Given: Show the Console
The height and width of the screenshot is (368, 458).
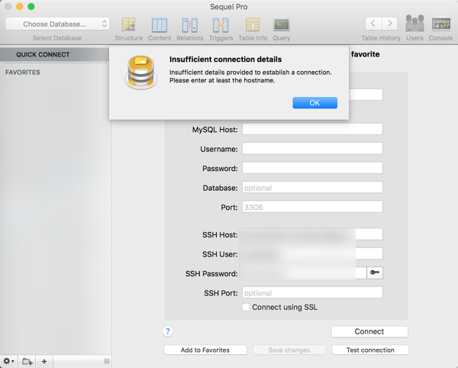Looking at the screenshot, I should tap(440, 28).
